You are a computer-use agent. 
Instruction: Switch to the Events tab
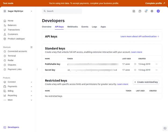85,27
